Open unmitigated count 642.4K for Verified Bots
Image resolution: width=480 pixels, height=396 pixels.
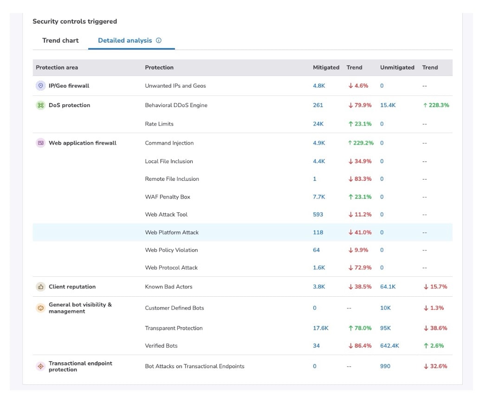pyautogui.click(x=389, y=346)
